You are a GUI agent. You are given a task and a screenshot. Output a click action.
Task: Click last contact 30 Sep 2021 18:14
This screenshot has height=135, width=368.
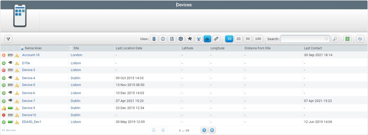pyautogui.click(x=318, y=55)
